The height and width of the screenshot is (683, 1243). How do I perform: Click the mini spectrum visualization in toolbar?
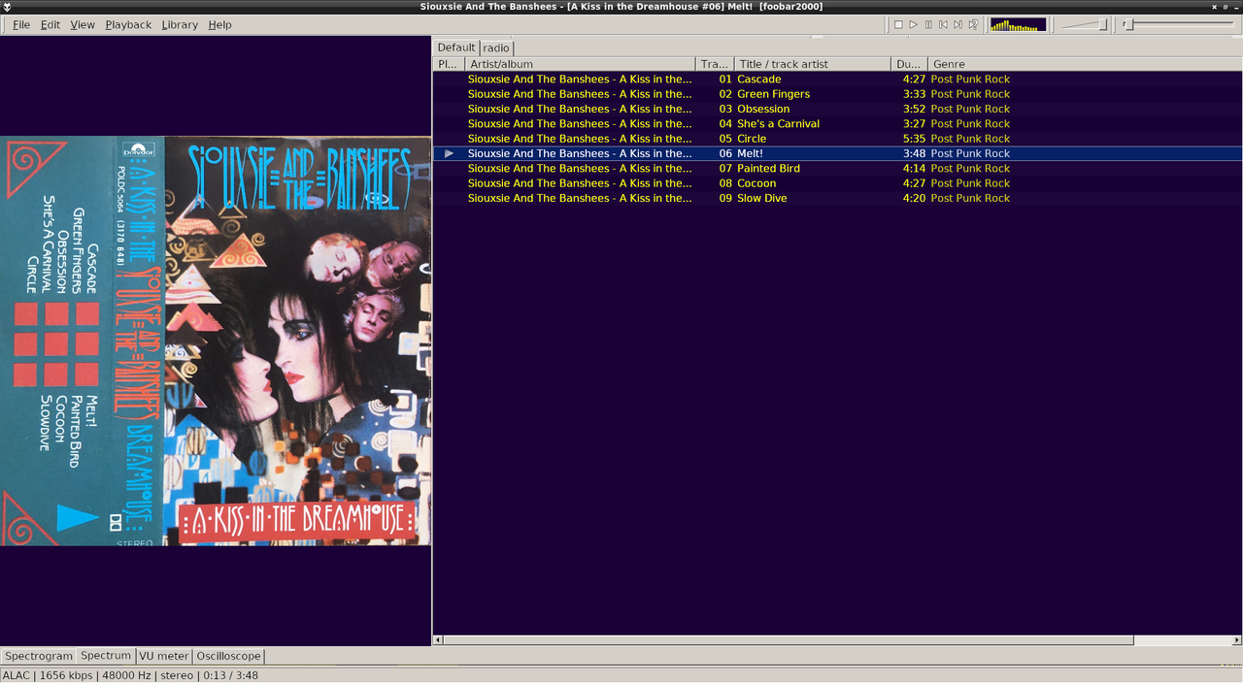pyautogui.click(x=1018, y=24)
